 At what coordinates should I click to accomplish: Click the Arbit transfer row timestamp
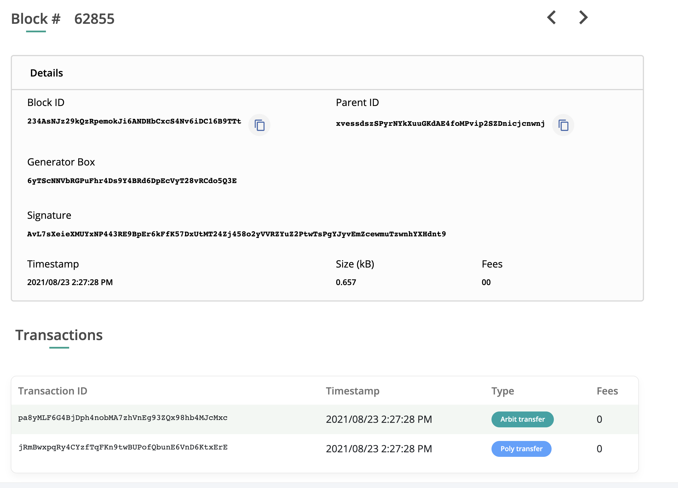click(x=379, y=419)
